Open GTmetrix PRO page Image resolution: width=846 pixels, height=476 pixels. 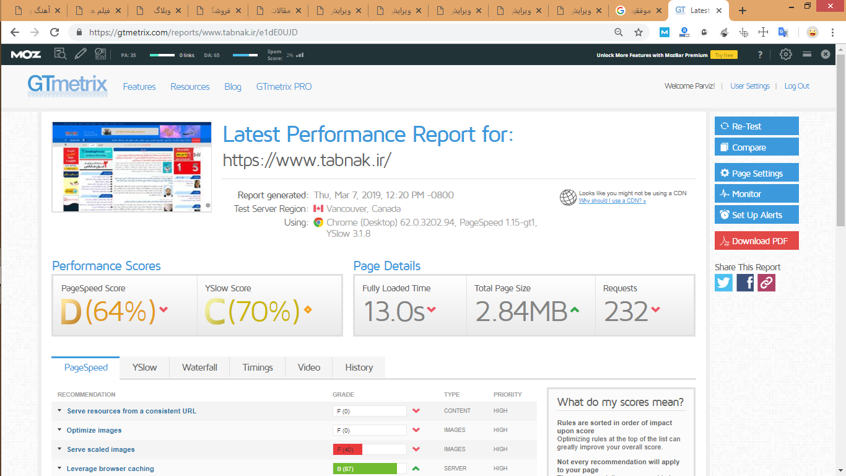coord(284,87)
